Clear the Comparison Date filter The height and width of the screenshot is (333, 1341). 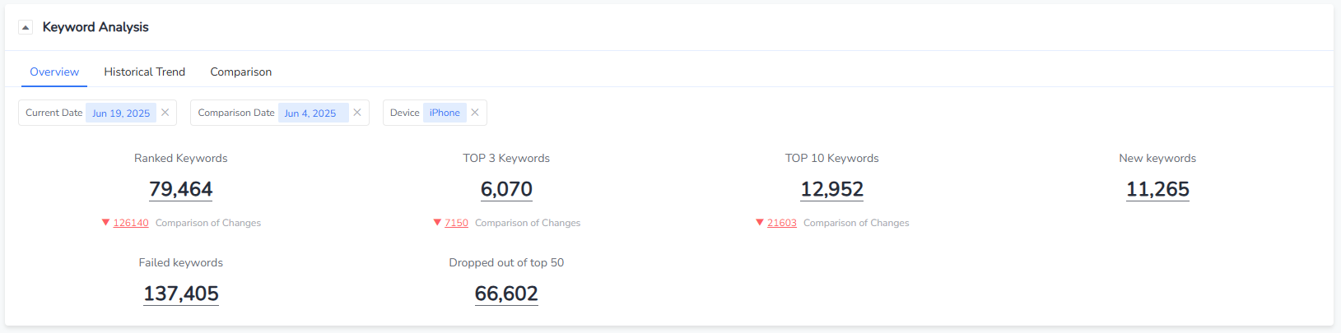[357, 113]
